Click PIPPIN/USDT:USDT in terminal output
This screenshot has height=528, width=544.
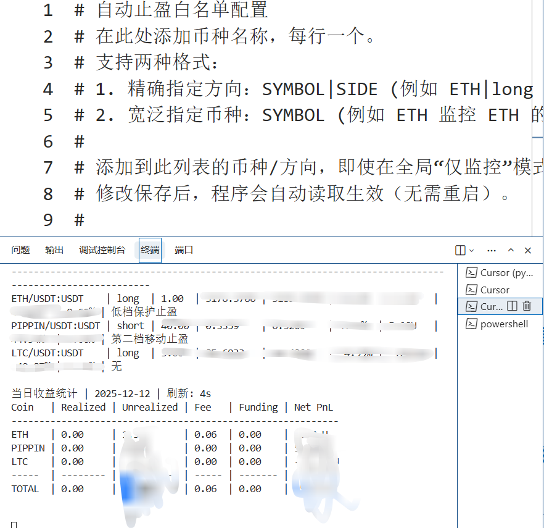pyautogui.click(x=56, y=326)
